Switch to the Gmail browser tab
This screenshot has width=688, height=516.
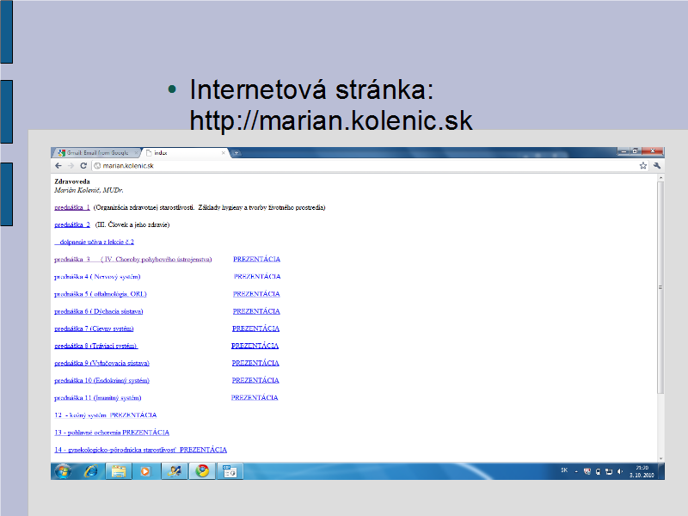(93, 152)
